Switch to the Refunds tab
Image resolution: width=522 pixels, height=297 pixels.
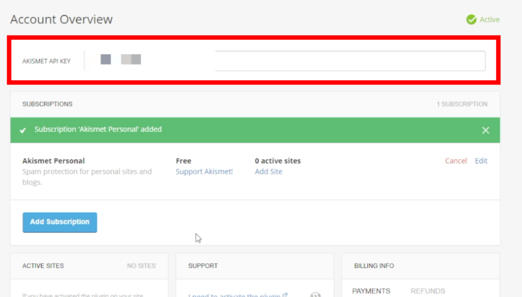pyautogui.click(x=428, y=291)
